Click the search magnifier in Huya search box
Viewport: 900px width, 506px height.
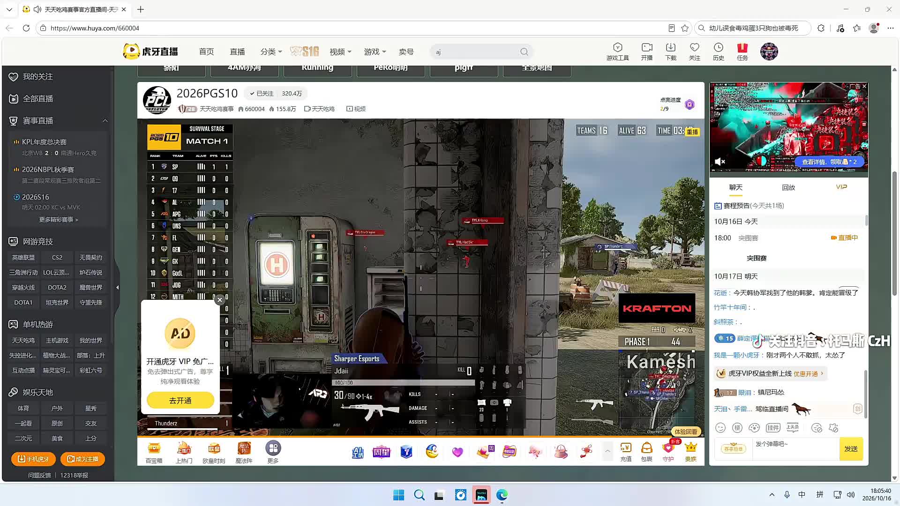524,52
